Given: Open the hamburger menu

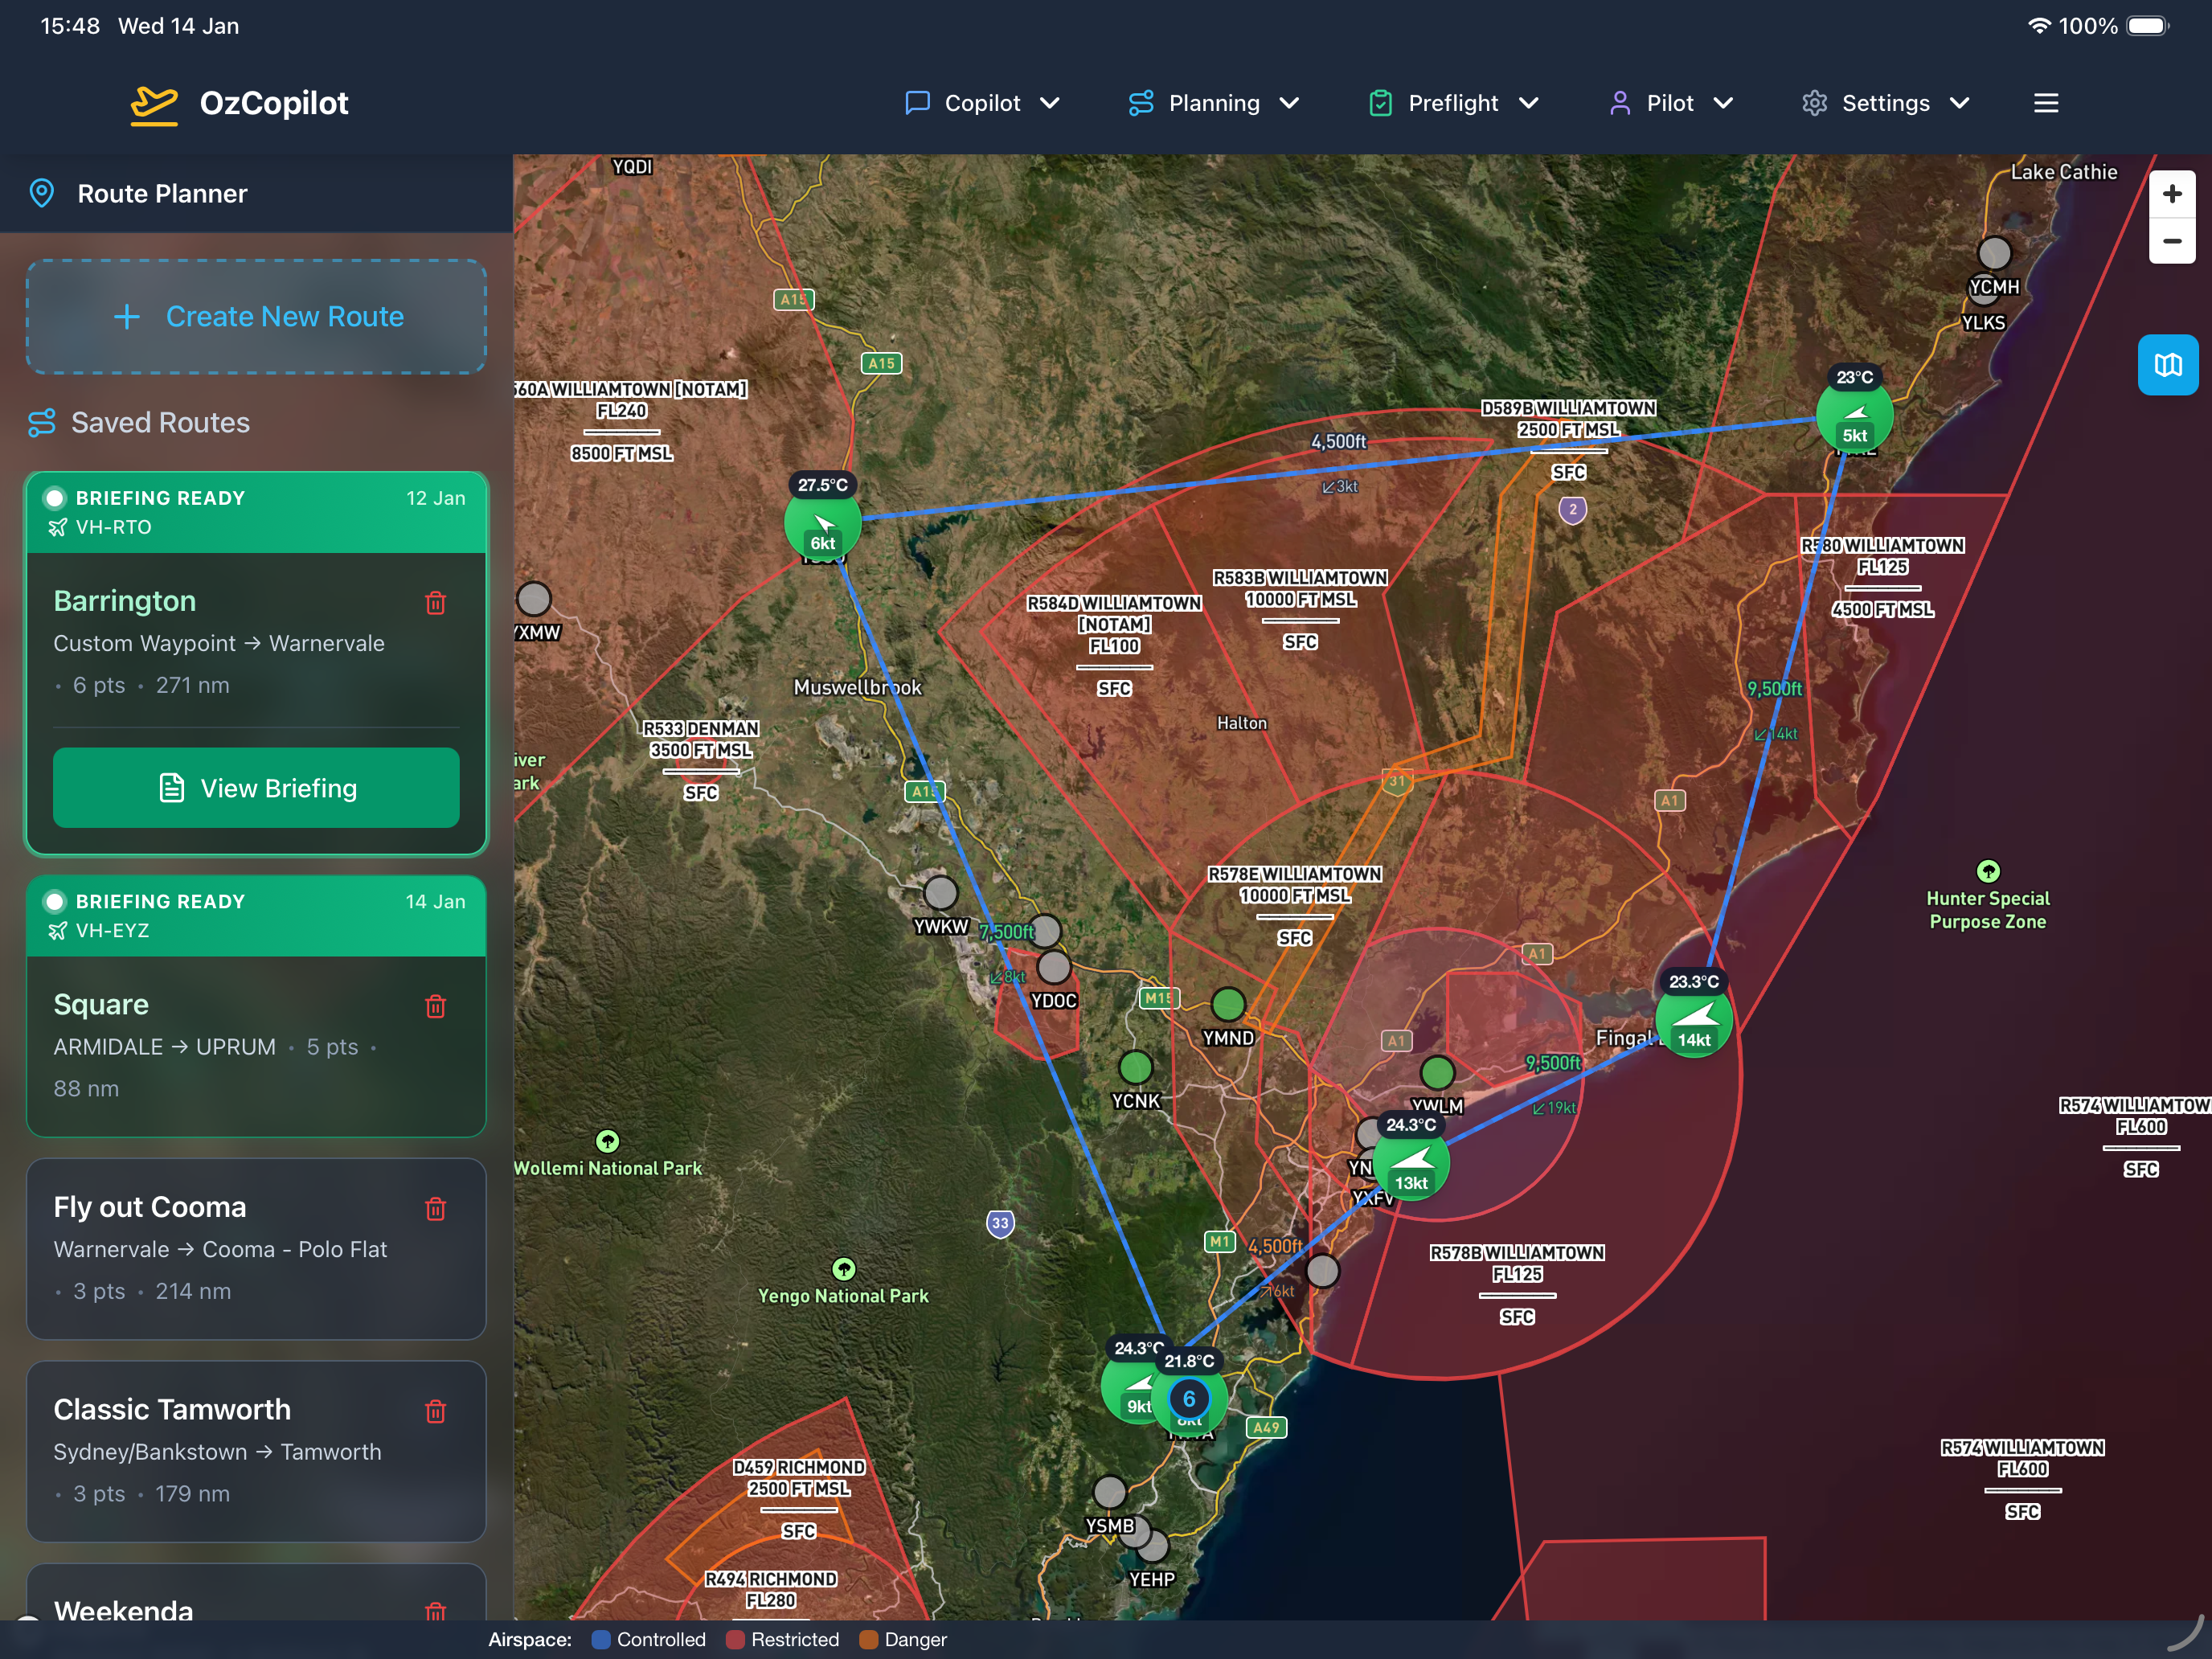Looking at the screenshot, I should 2045,103.
